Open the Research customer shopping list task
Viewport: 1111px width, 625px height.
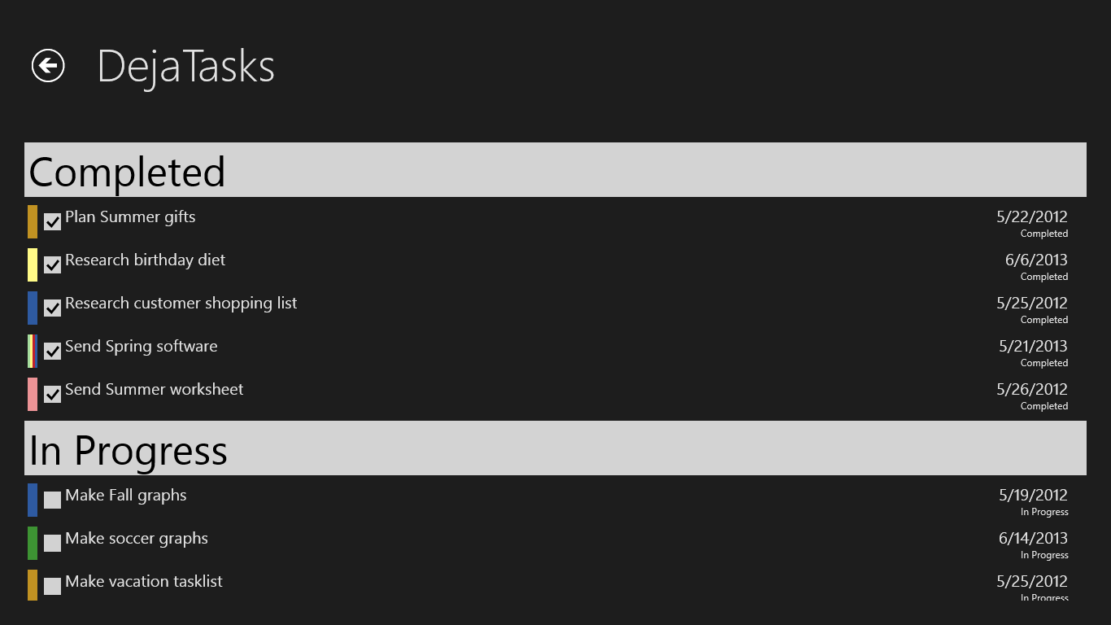[181, 304]
